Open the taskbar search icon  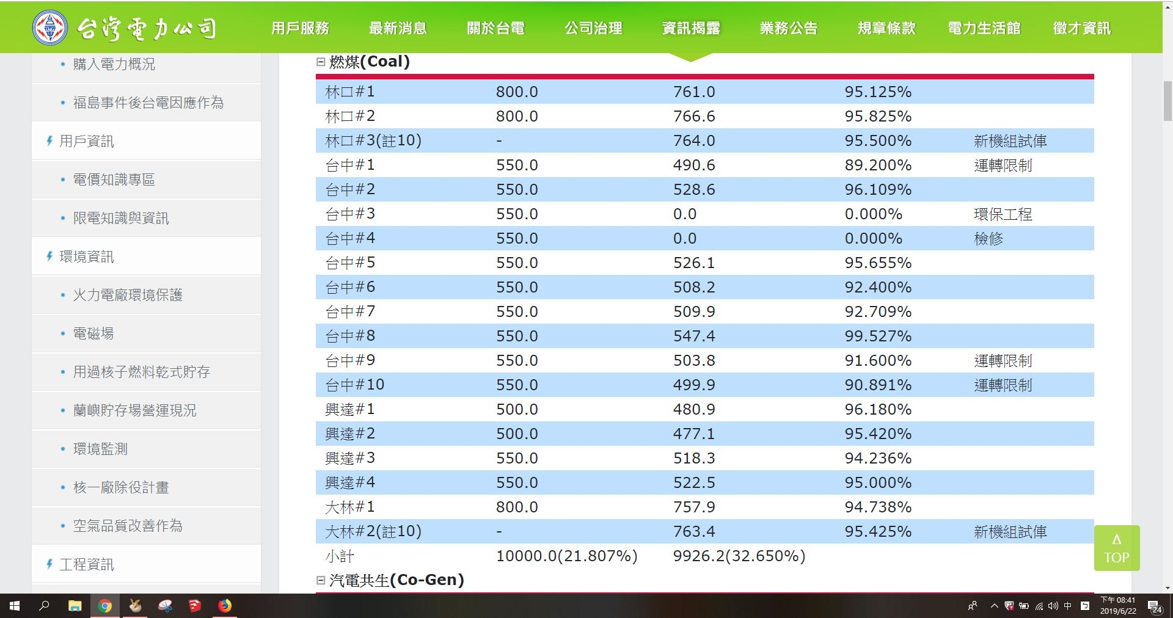click(x=44, y=606)
